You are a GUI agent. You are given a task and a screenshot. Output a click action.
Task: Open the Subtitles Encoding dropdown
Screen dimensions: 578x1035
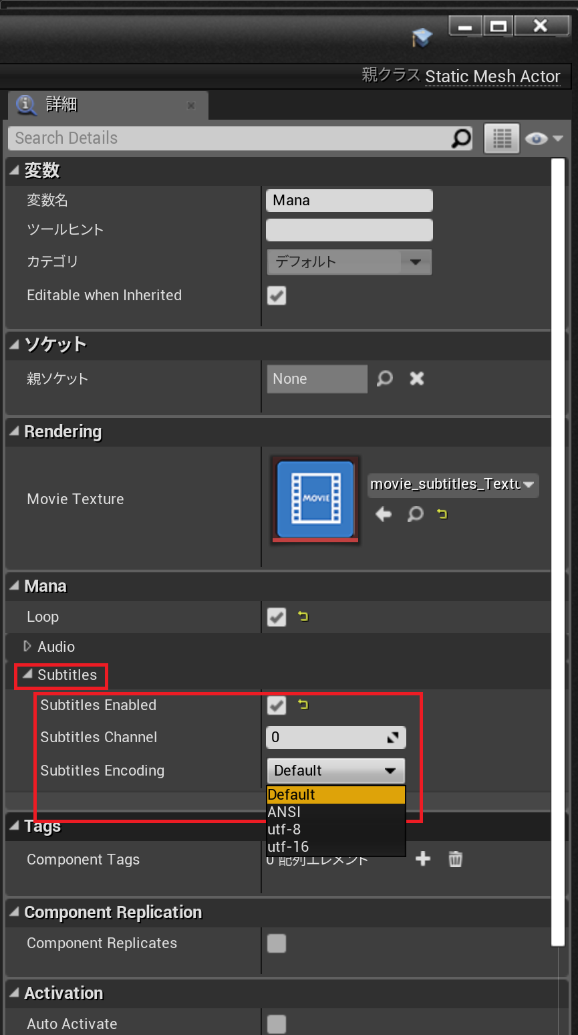[x=336, y=770]
